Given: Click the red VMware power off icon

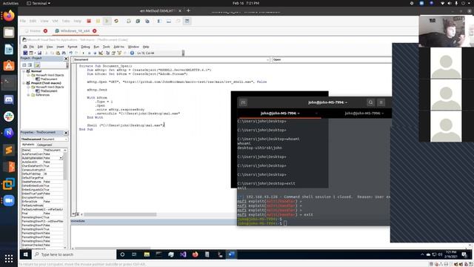Looking at the screenshot, I should 89,21.
